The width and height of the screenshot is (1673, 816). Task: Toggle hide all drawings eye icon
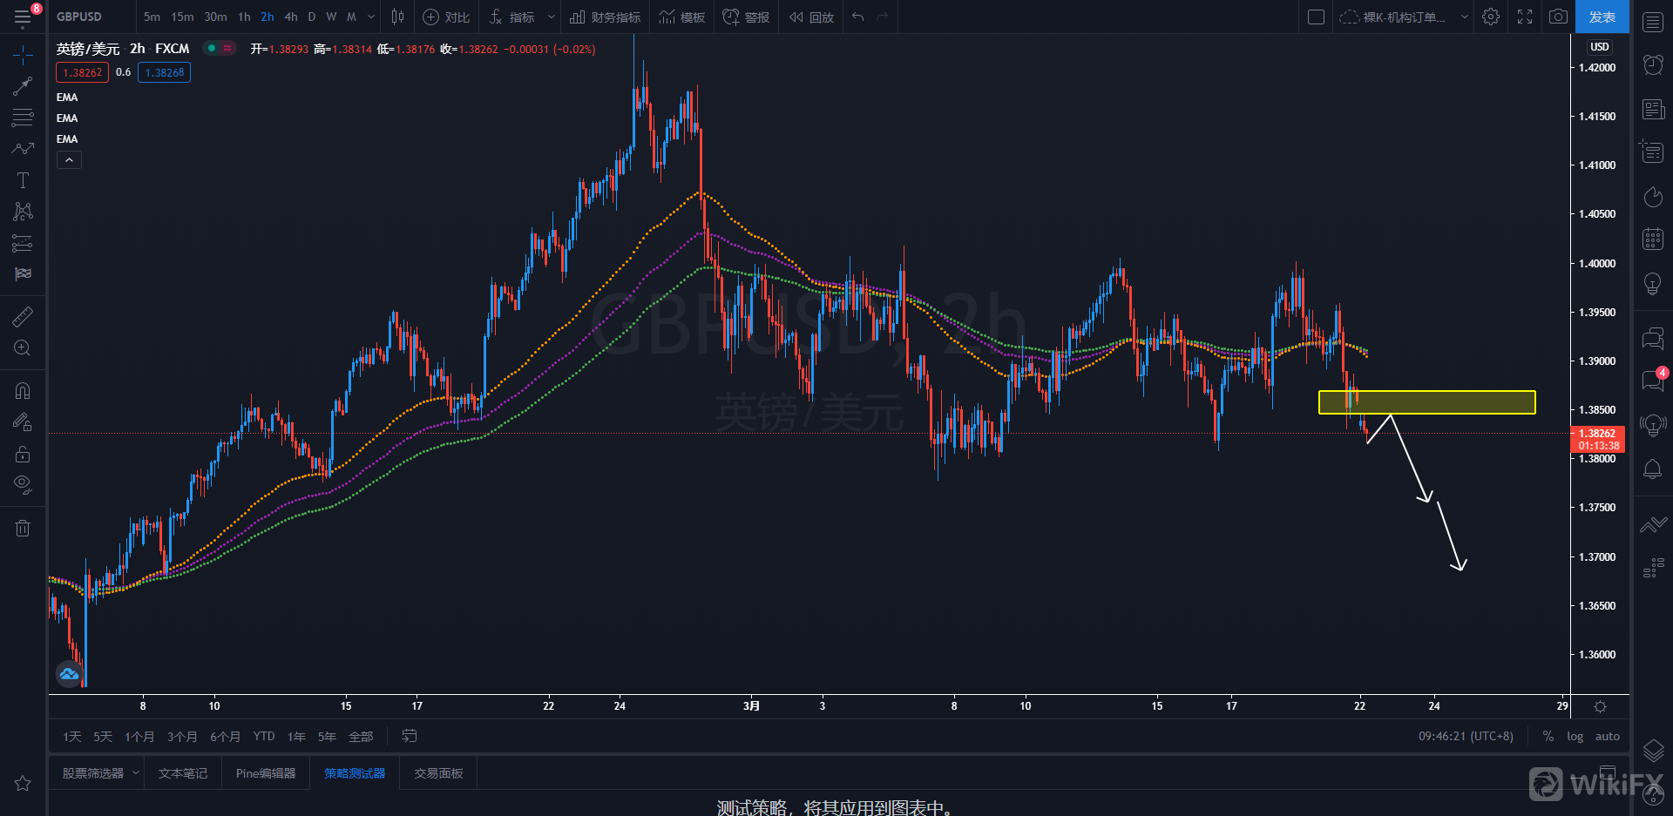click(23, 484)
